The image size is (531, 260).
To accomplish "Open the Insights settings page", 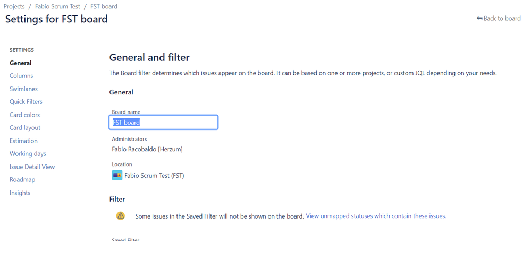I will click(20, 193).
